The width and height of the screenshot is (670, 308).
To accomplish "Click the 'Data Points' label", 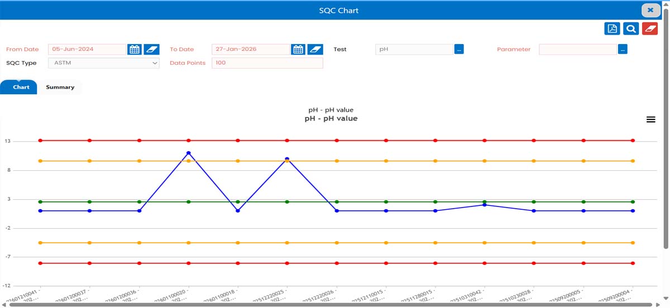I will click(x=188, y=63).
